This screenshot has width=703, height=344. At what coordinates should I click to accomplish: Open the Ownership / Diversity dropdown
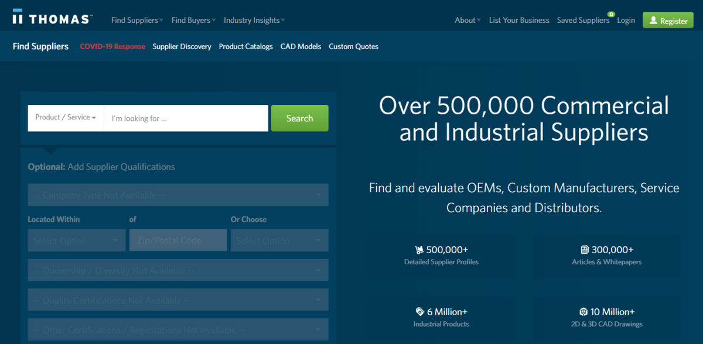pyautogui.click(x=178, y=270)
